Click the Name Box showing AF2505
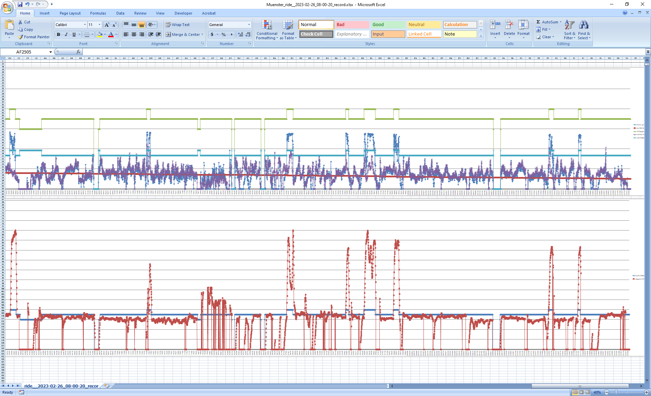 point(24,52)
